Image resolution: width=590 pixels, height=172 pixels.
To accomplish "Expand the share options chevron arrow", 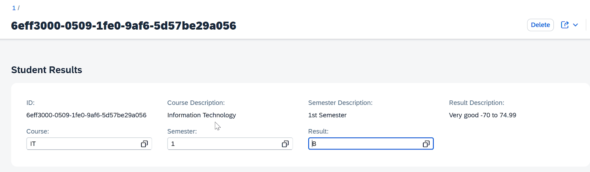I will coord(575,25).
